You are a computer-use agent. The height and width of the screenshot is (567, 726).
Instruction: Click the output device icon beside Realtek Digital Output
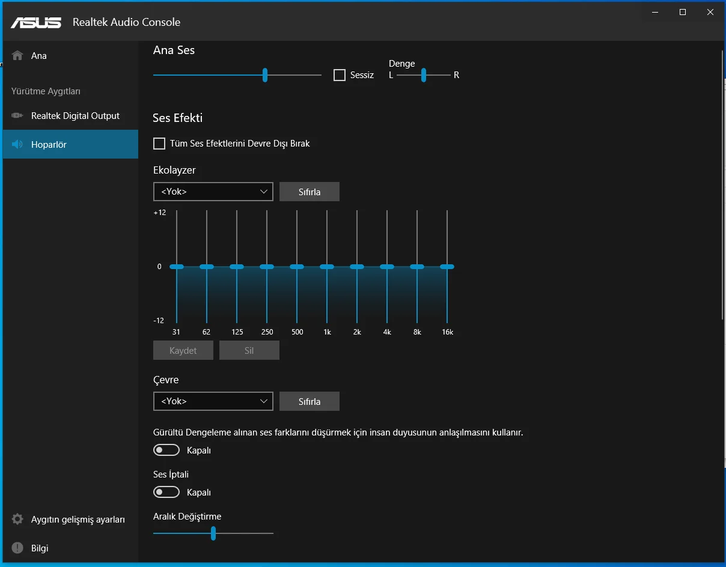16,115
